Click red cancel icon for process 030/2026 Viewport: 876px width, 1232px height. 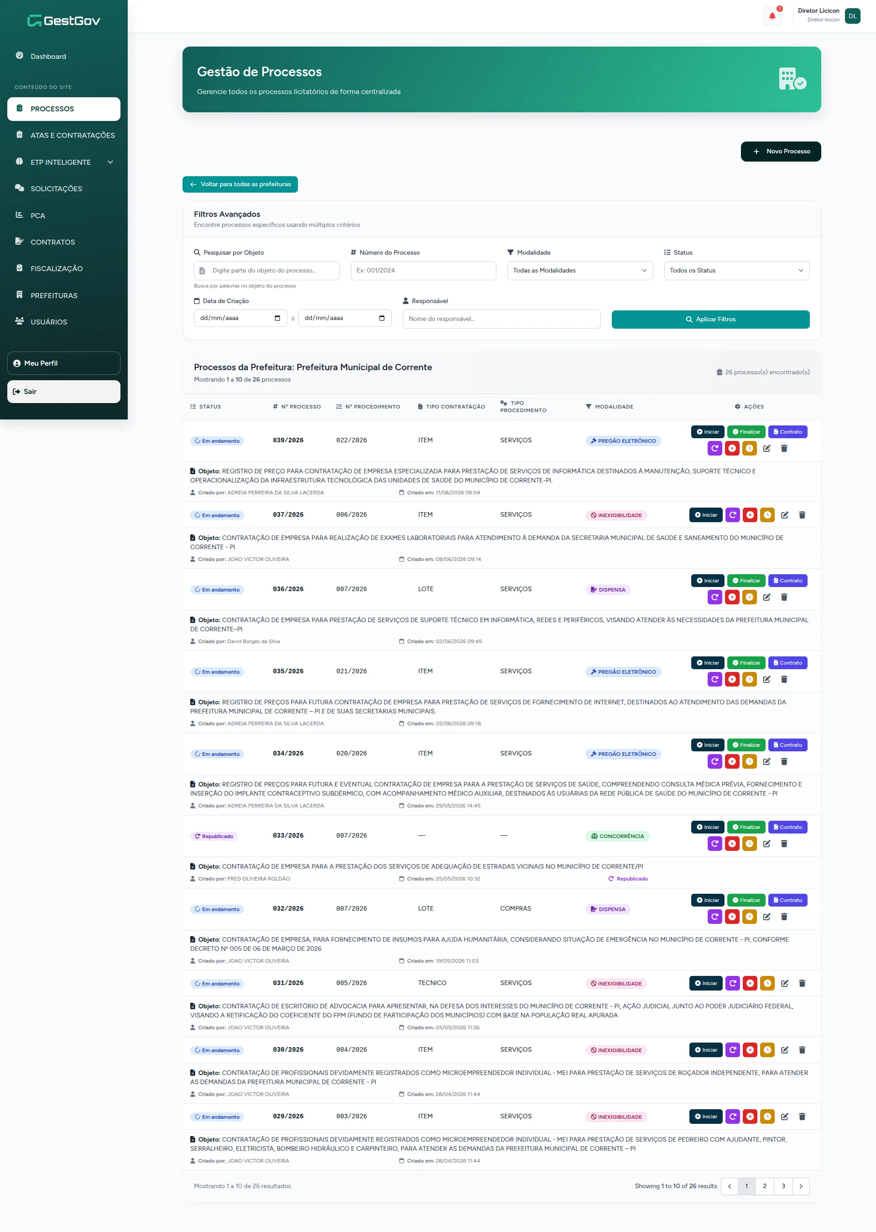click(750, 1049)
